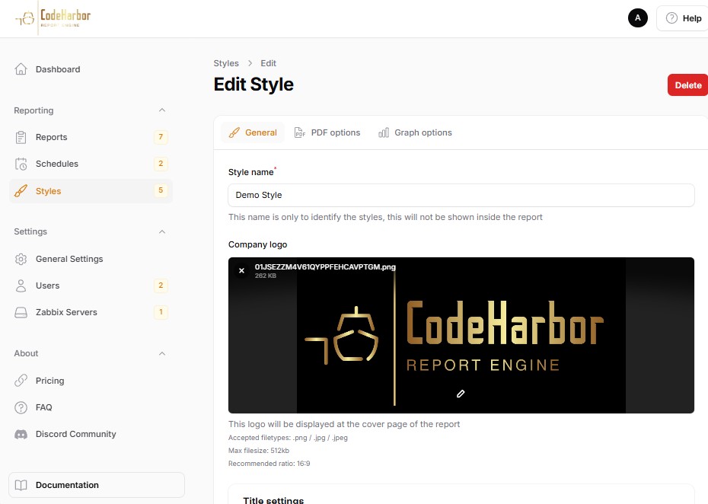Click the Reporting section heading
The image size is (708, 504).
[x=33, y=110]
